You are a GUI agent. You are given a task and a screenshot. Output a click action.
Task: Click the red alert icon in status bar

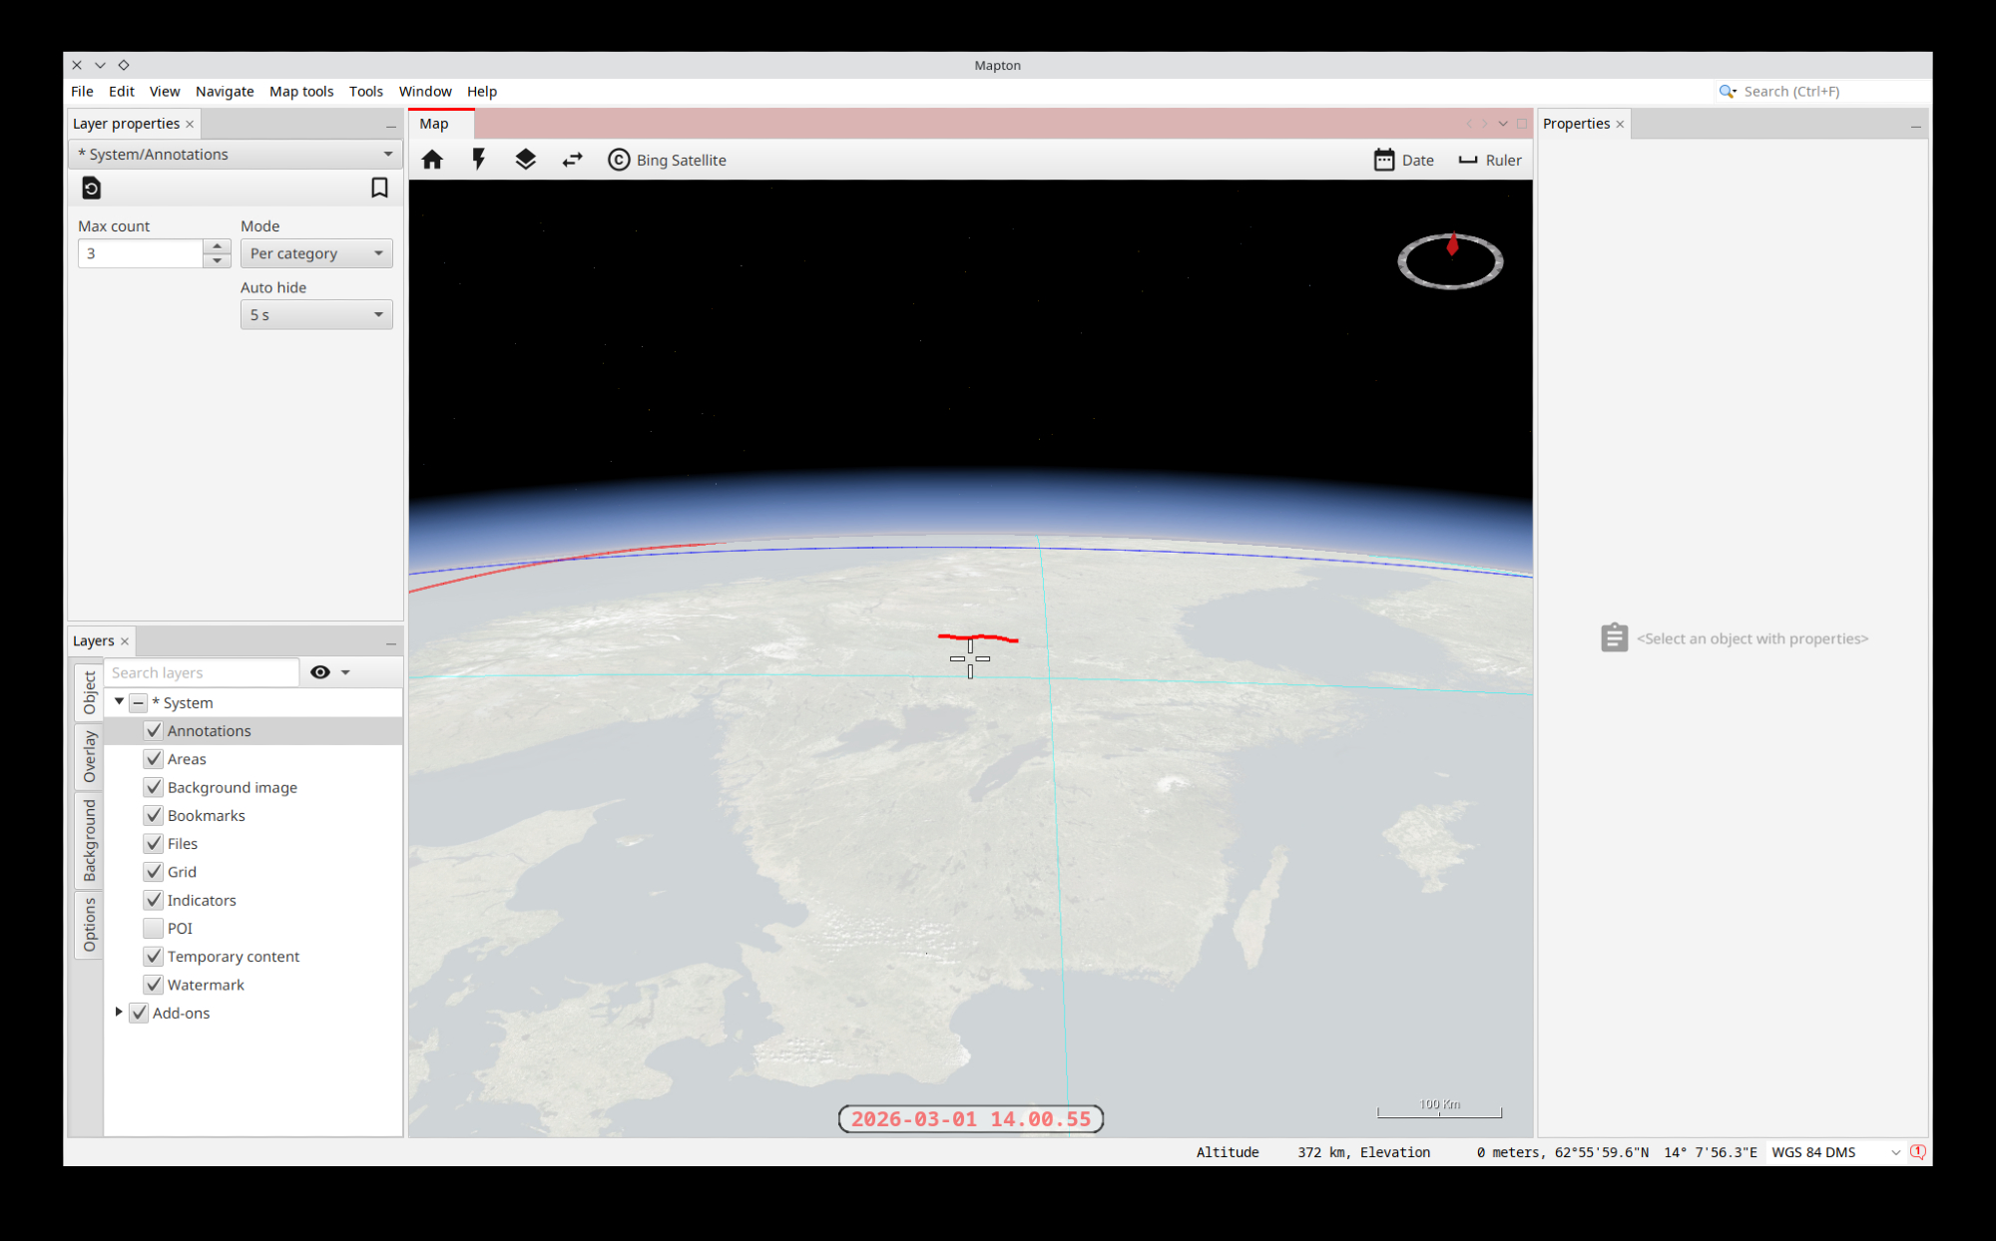click(1917, 1152)
